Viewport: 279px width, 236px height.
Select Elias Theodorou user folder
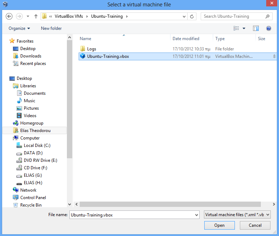35,131
